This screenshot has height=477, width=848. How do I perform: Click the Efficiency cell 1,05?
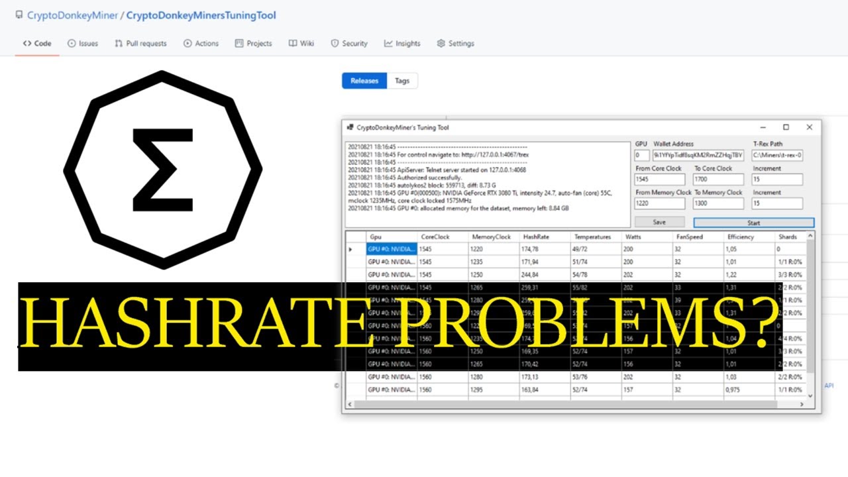tap(749, 250)
